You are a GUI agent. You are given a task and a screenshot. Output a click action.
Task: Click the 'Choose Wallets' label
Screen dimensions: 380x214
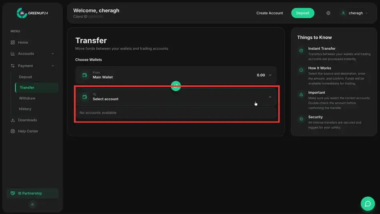point(88,60)
